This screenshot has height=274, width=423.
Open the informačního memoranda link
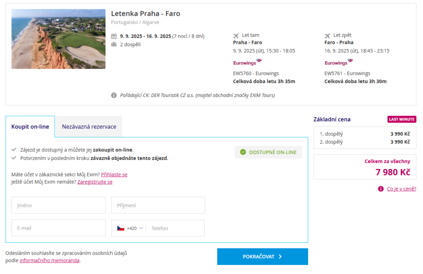[x=49, y=261]
